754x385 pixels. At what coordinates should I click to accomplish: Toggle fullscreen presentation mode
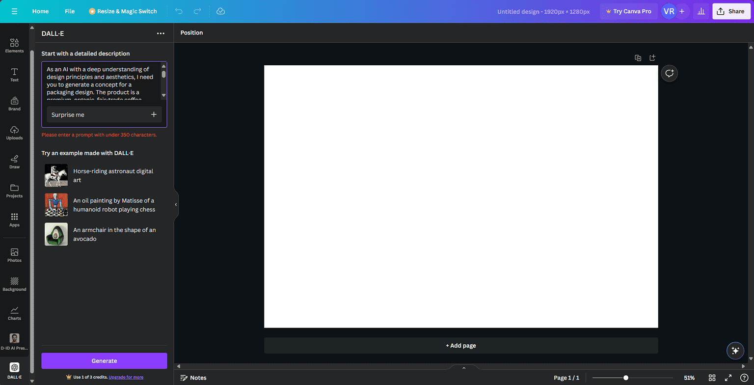728,378
